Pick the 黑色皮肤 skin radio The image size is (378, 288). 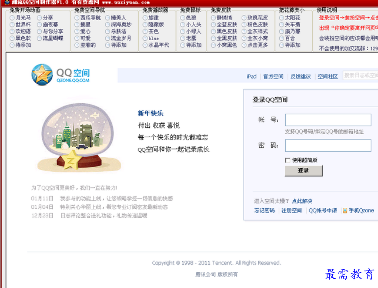(213, 31)
